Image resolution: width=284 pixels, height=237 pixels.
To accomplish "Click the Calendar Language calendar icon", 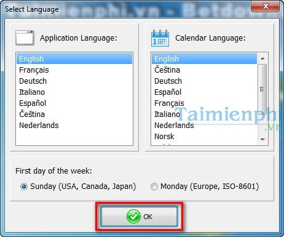I will [160, 38].
